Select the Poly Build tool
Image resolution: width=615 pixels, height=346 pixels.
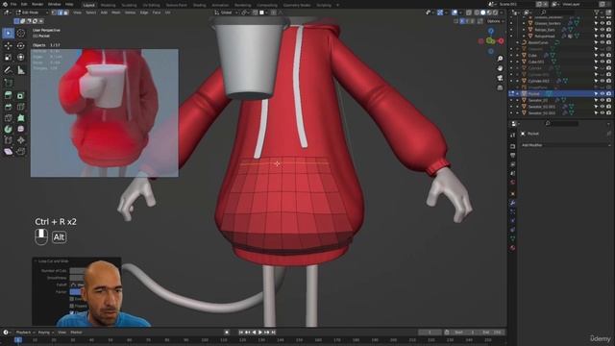click(21, 117)
